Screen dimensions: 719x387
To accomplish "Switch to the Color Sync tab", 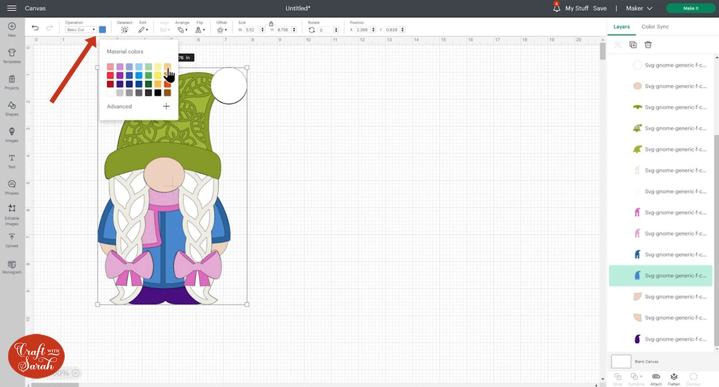I will pyautogui.click(x=655, y=27).
